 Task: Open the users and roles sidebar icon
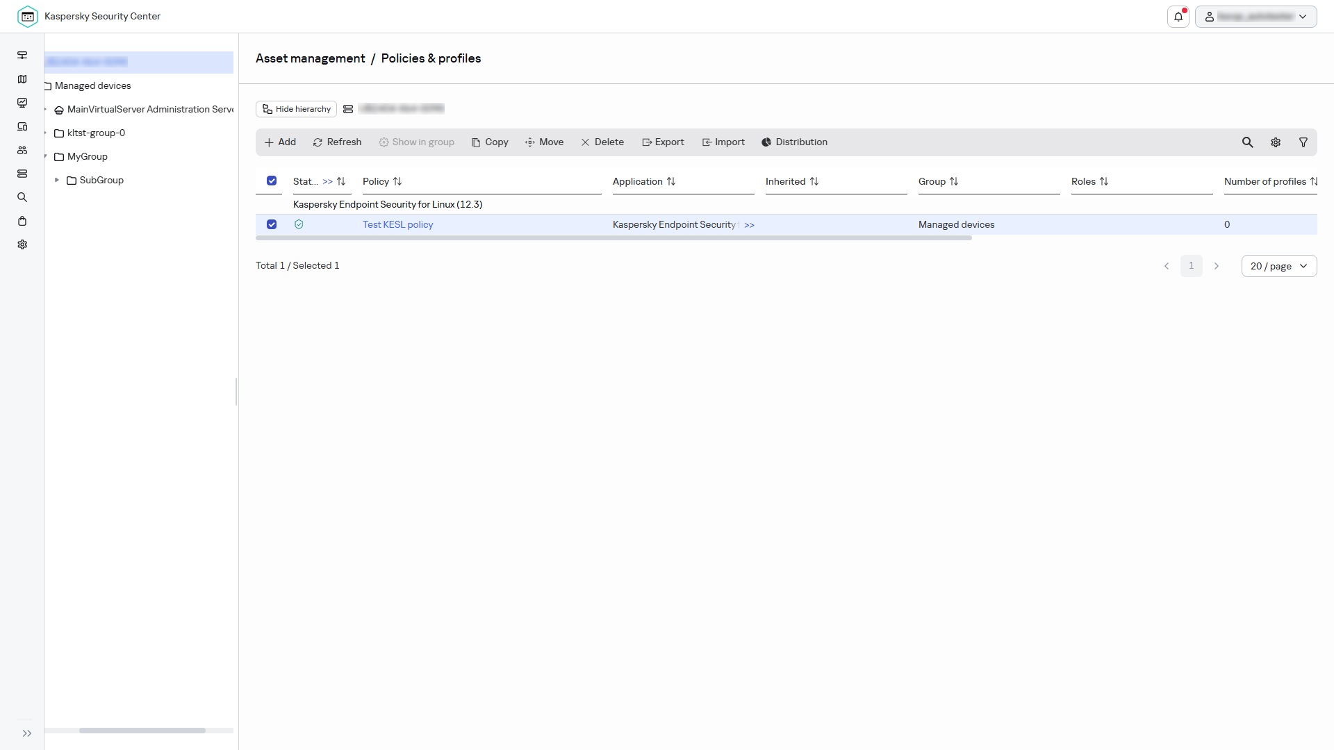click(22, 150)
